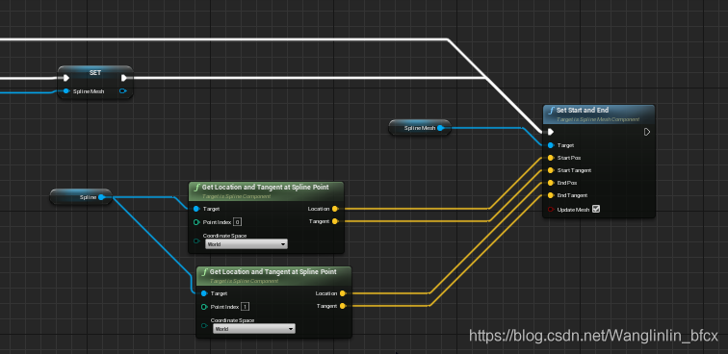Click Point Index pin on index 1 node
The width and height of the screenshot is (728, 354).
204,307
